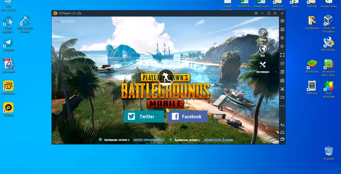Click the LDPlayer logo in title bar

pos(55,13)
